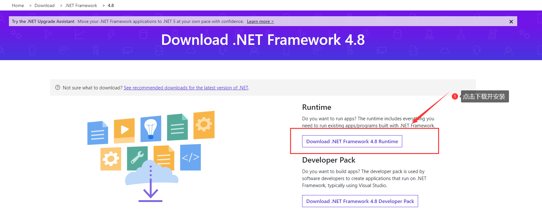
Task: Click the blue lightbulb icon
Action: point(151,129)
